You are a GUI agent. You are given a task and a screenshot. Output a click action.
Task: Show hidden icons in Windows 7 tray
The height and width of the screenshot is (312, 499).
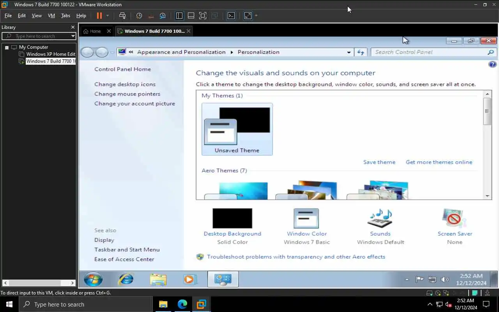click(407, 280)
